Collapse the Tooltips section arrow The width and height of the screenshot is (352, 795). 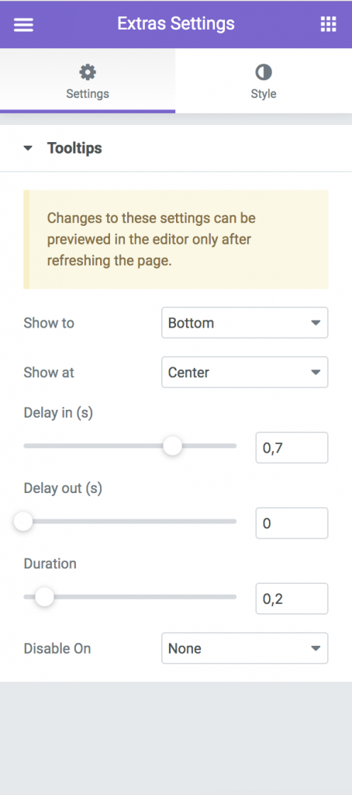[28, 148]
